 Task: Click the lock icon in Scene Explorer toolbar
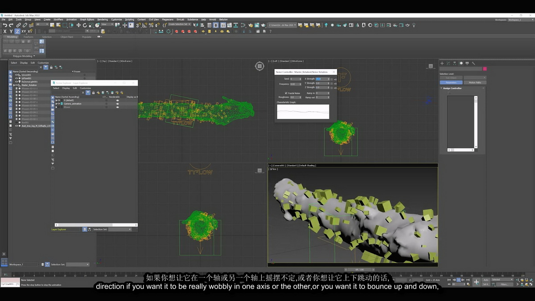51,67
